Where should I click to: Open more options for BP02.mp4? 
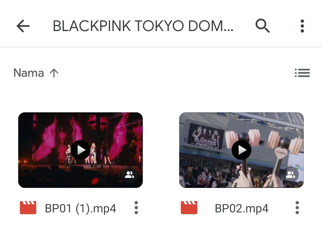297,208
